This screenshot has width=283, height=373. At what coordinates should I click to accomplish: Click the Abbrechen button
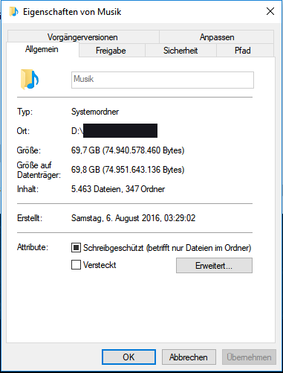coord(189,357)
